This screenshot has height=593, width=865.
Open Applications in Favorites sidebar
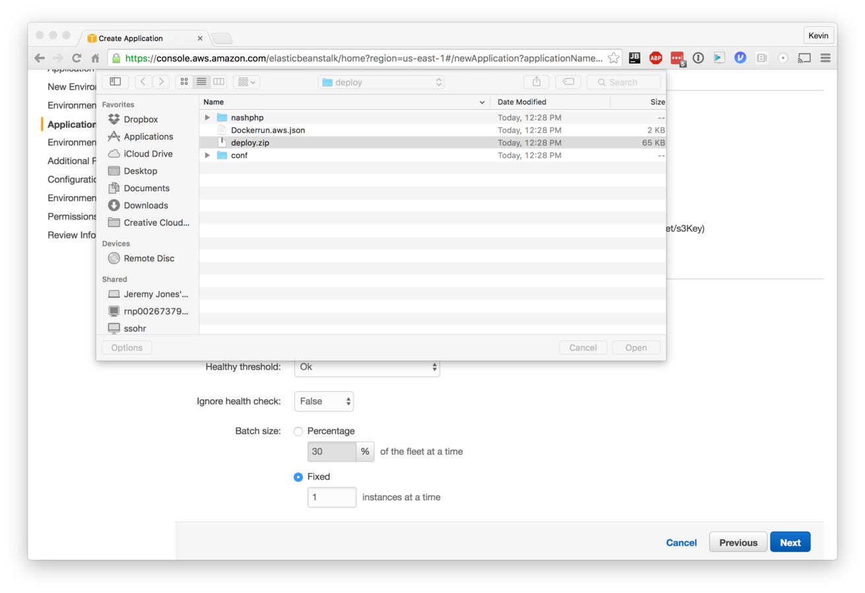tap(148, 136)
